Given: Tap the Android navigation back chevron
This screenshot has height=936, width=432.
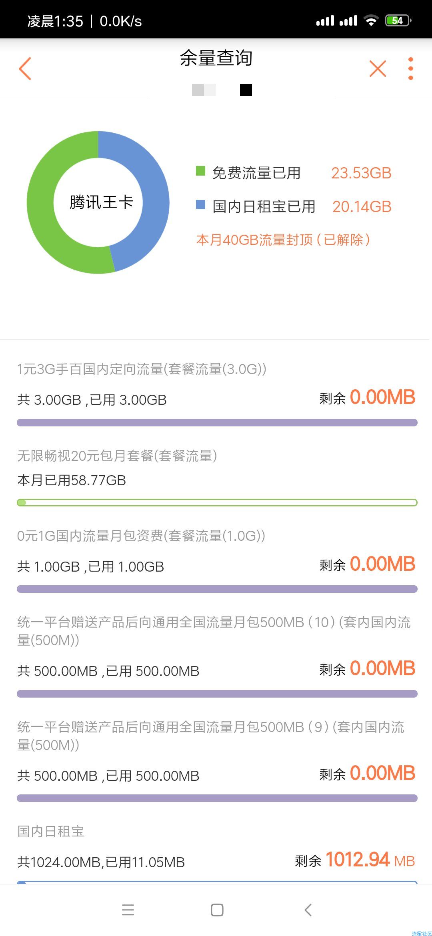Looking at the screenshot, I should click(308, 910).
